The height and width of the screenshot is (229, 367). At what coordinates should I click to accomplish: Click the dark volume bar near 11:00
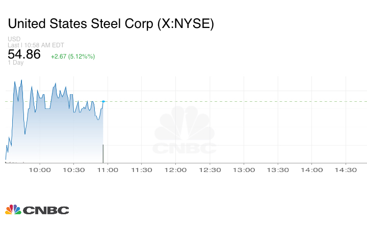[103, 154]
